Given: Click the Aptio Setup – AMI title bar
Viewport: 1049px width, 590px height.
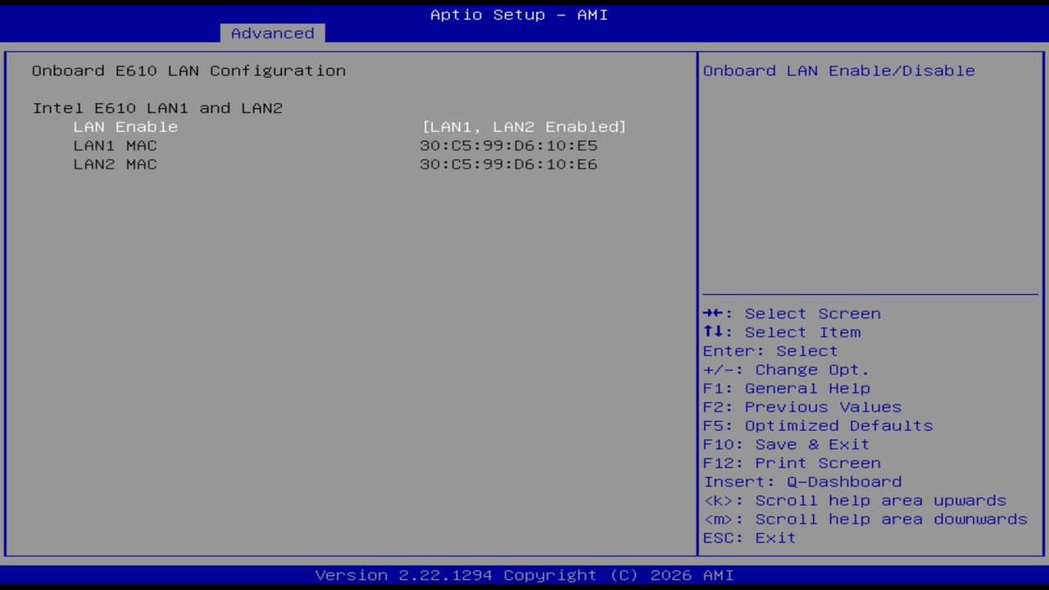Looking at the screenshot, I should pos(518,14).
